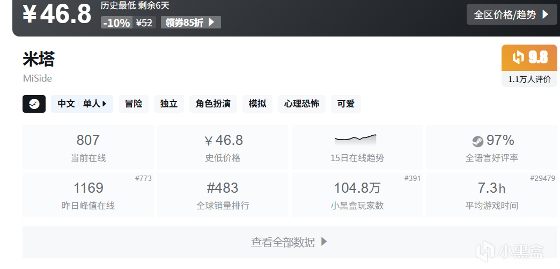Image resolution: width=560 pixels, height=269 pixels.
Task: Click the Steam logo beside 97%
Action: 477,142
